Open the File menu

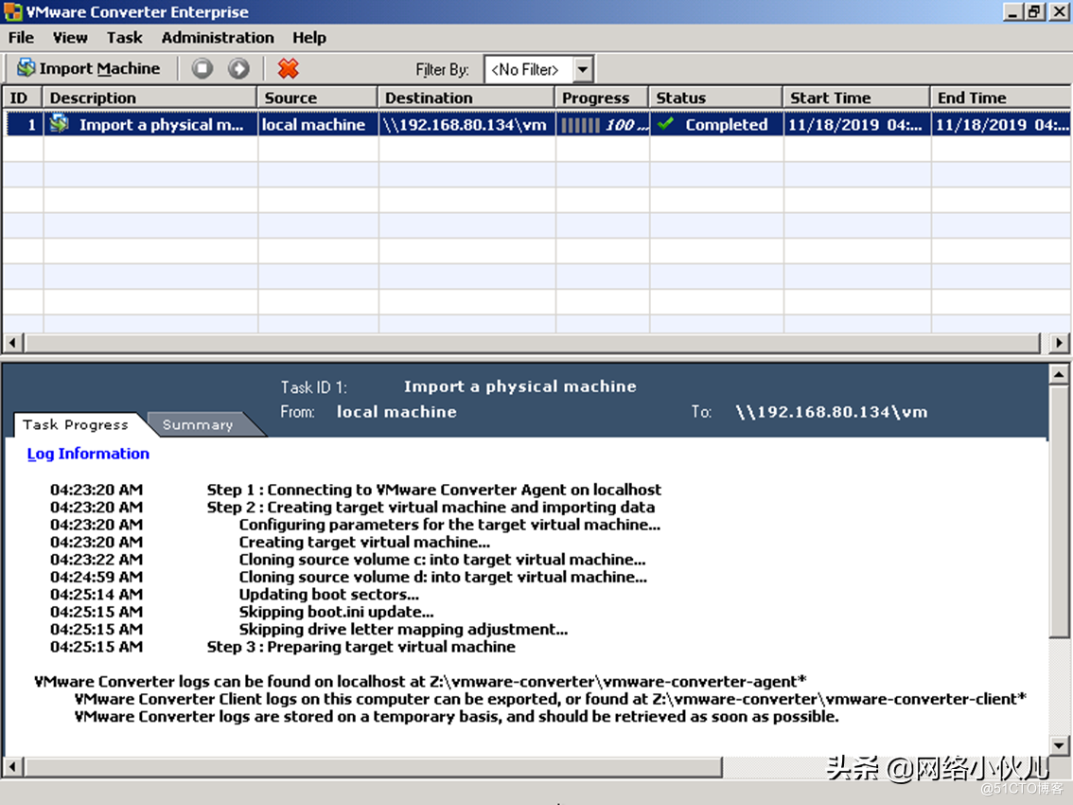21,38
